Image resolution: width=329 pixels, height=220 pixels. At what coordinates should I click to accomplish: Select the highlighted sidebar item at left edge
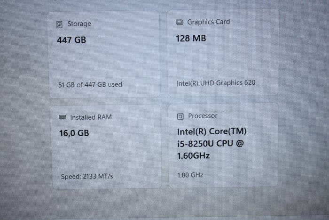pos(14,64)
